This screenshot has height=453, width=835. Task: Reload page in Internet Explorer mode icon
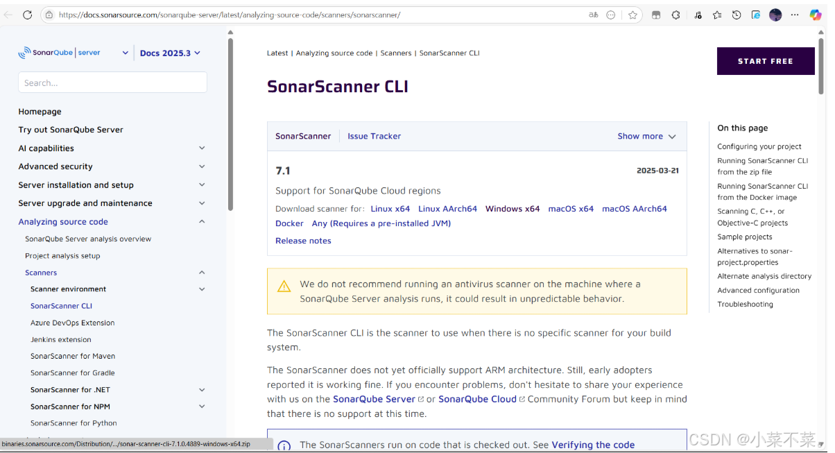(x=756, y=15)
